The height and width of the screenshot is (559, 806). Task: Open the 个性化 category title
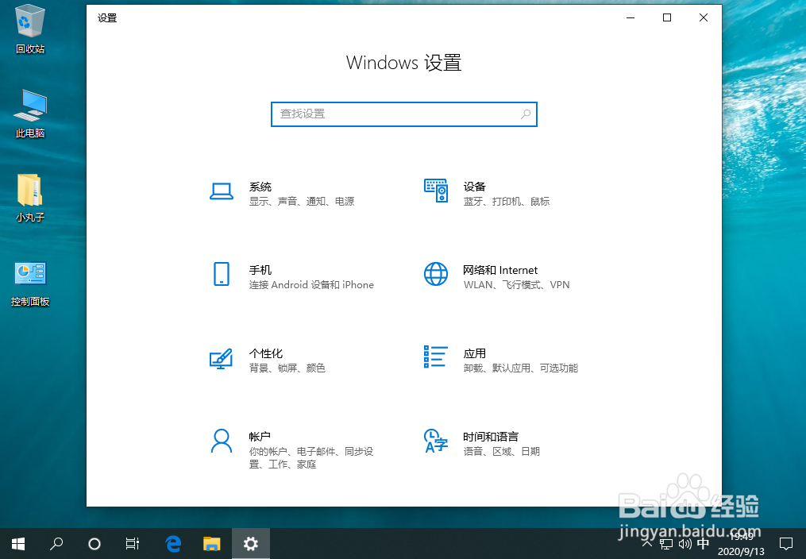click(266, 353)
